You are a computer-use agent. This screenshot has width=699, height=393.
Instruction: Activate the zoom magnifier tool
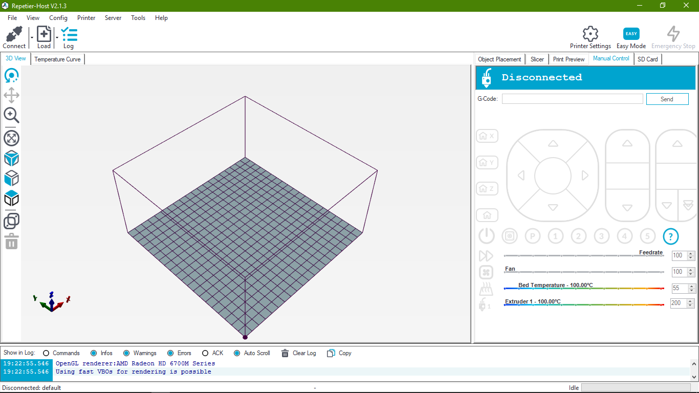[x=11, y=116]
